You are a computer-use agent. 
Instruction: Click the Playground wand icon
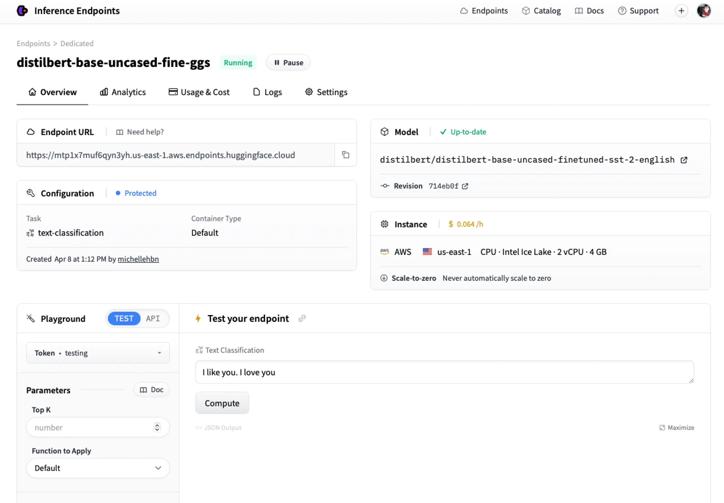pyautogui.click(x=31, y=318)
